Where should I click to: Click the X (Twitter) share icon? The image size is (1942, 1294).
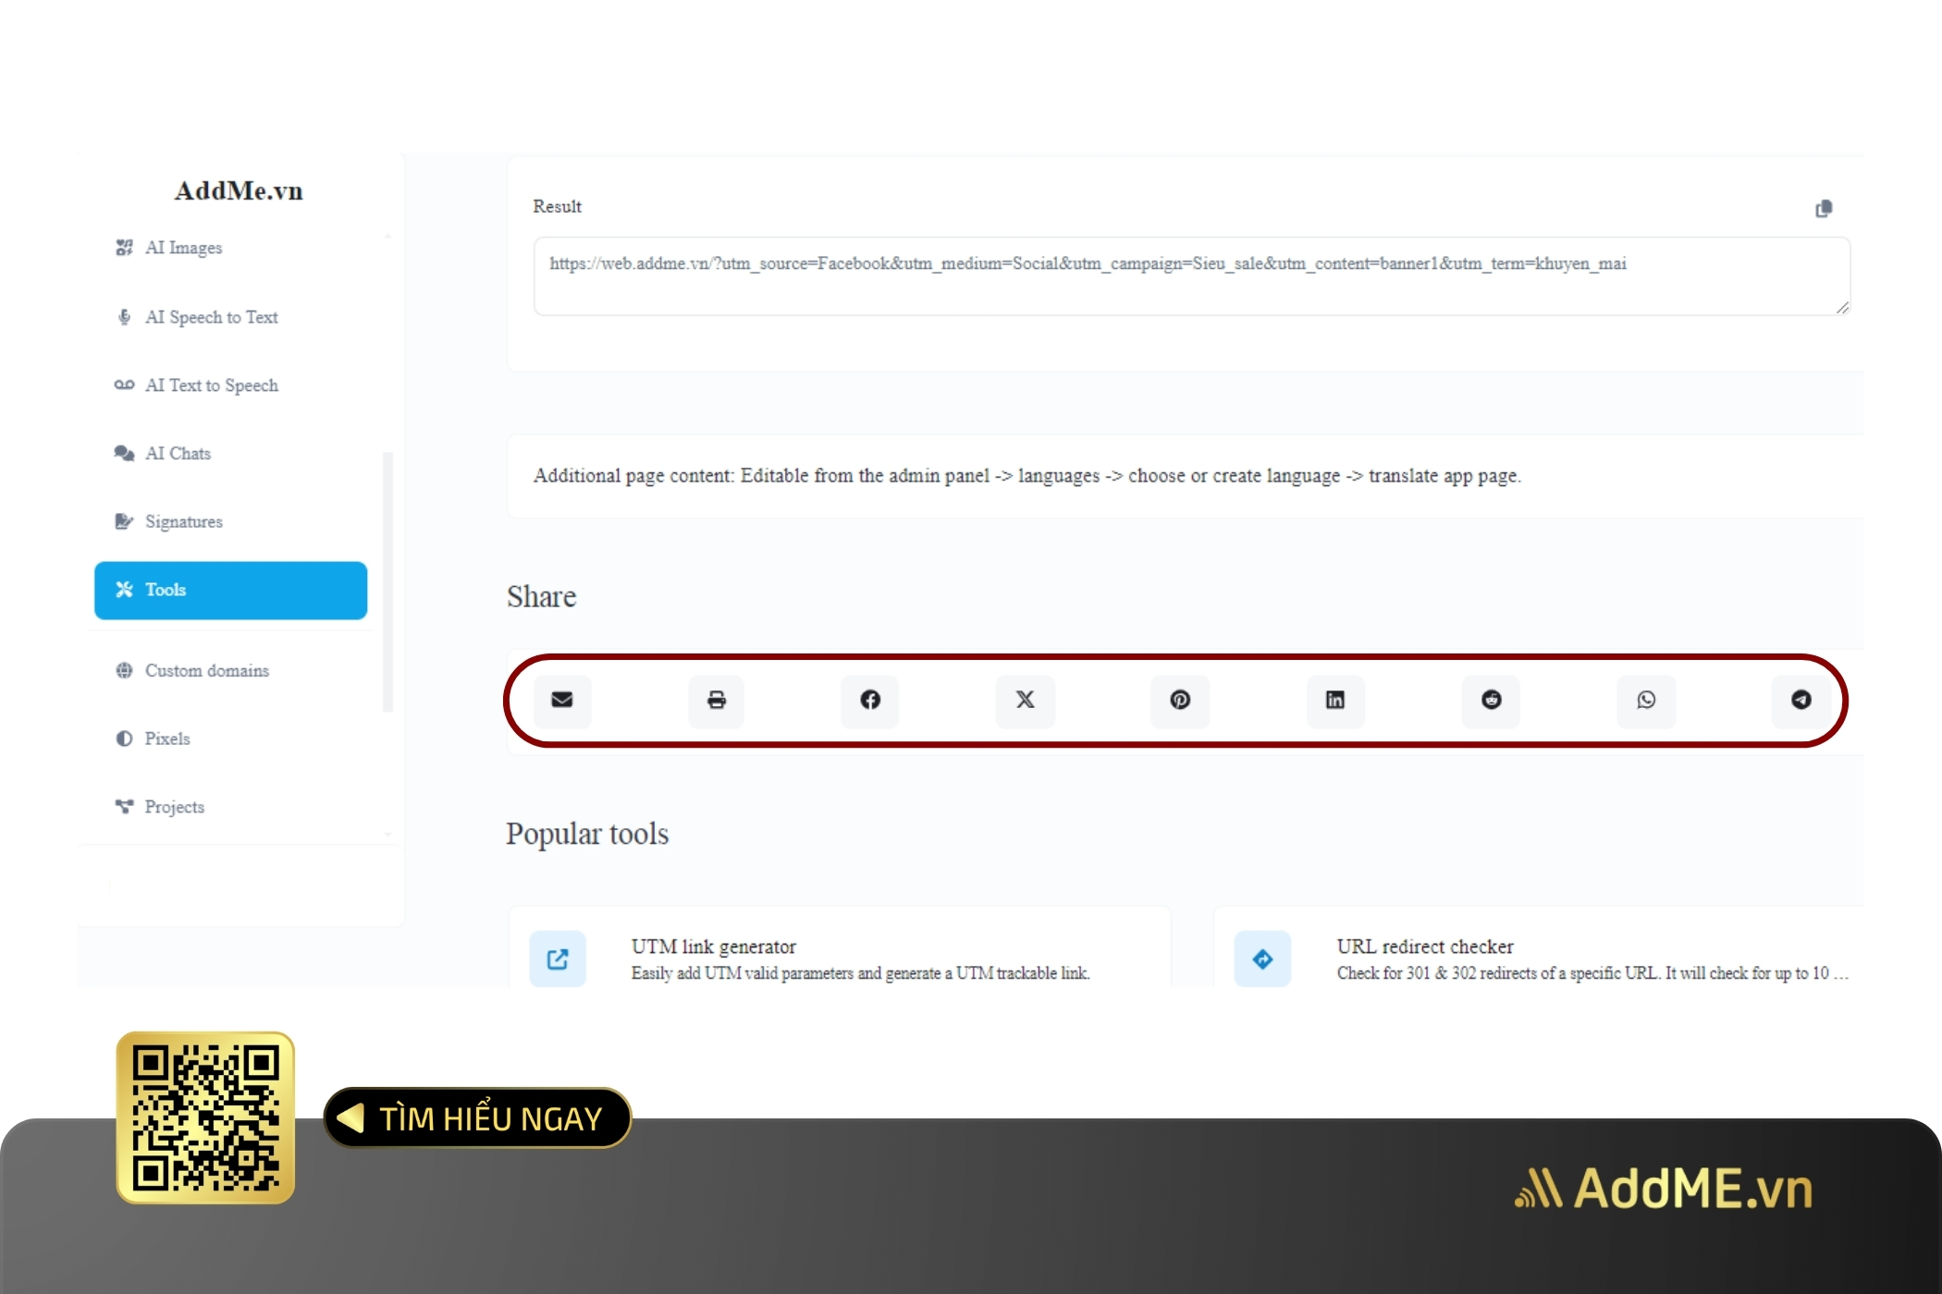point(1027,699)
